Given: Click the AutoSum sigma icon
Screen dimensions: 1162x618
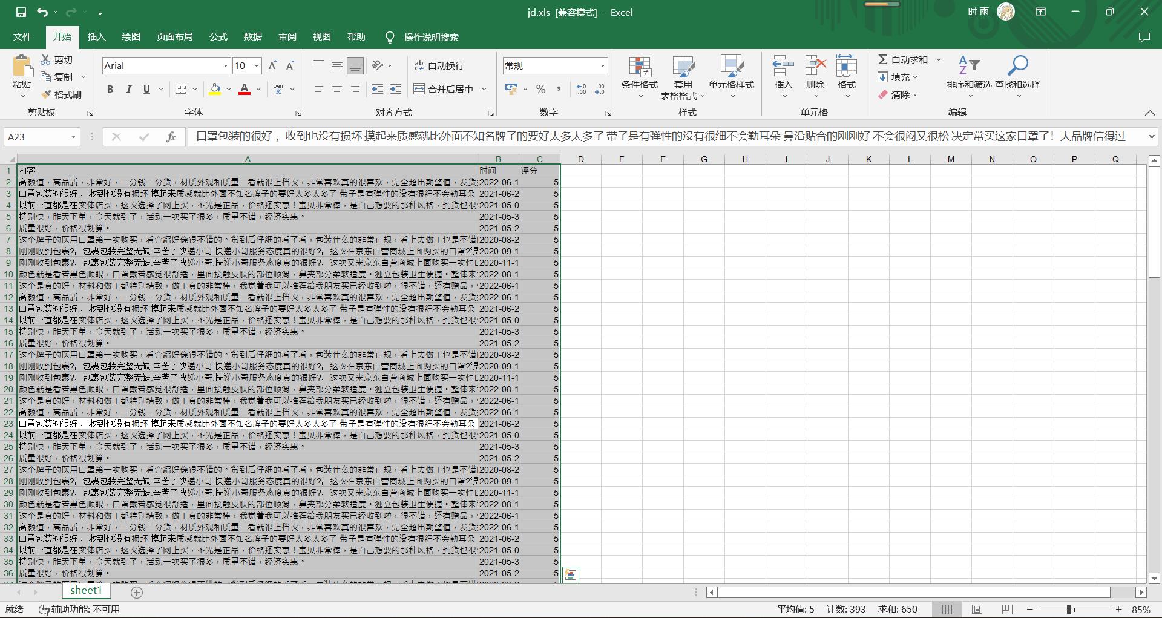Looking at the screenshot, I should [883, 59].
